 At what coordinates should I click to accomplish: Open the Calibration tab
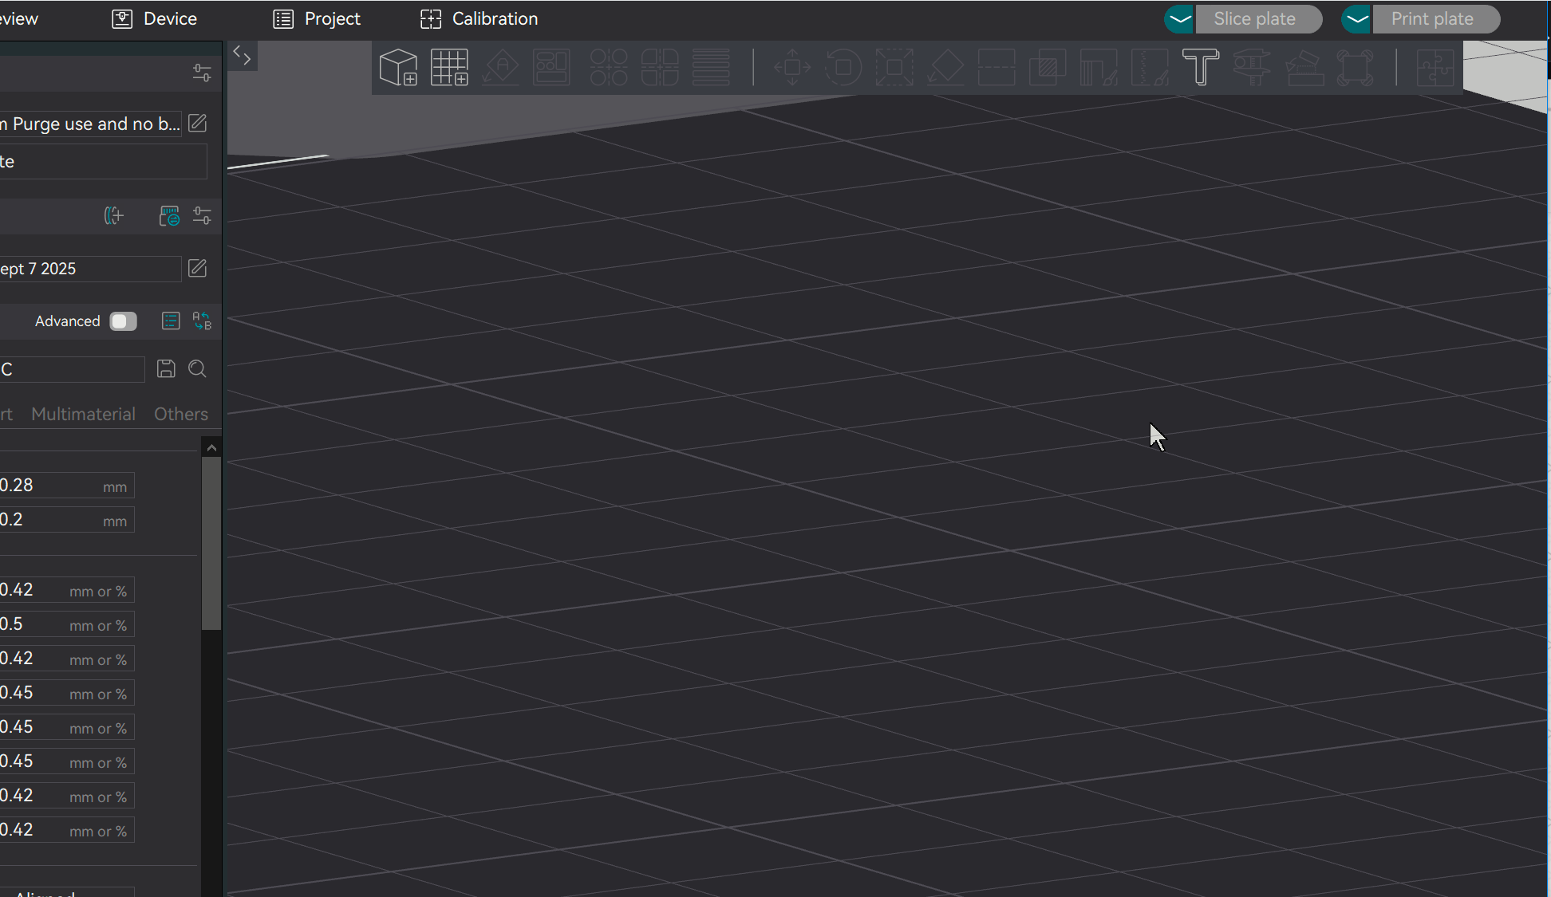(x=479, y=18)
